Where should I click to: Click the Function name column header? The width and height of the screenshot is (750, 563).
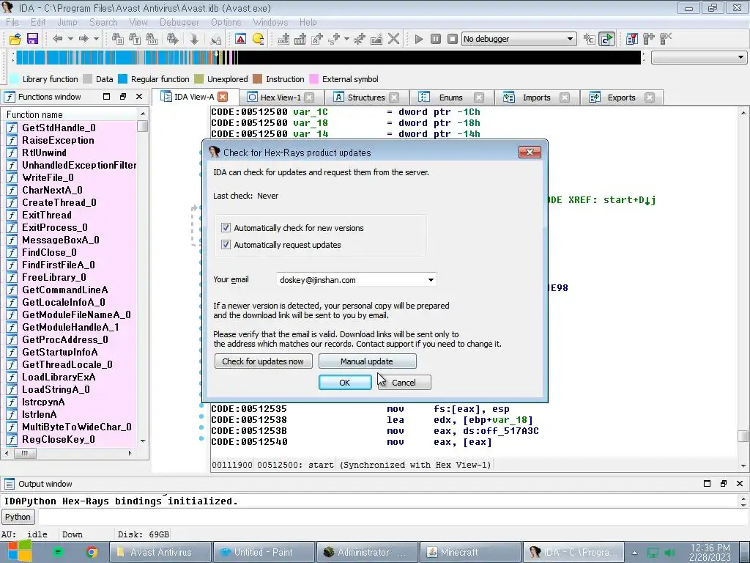(x=34, y=114)
